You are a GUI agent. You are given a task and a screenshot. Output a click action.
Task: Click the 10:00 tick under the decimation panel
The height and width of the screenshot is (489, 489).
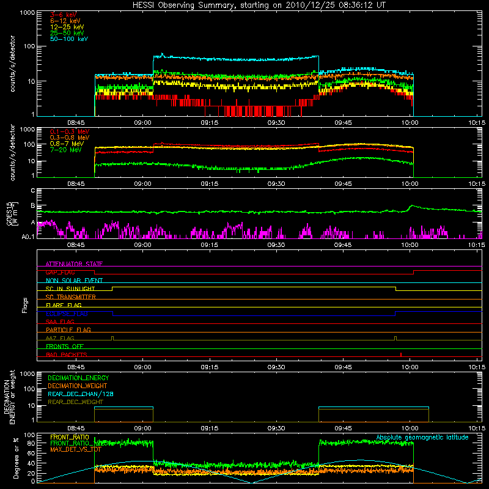point(410,428)
